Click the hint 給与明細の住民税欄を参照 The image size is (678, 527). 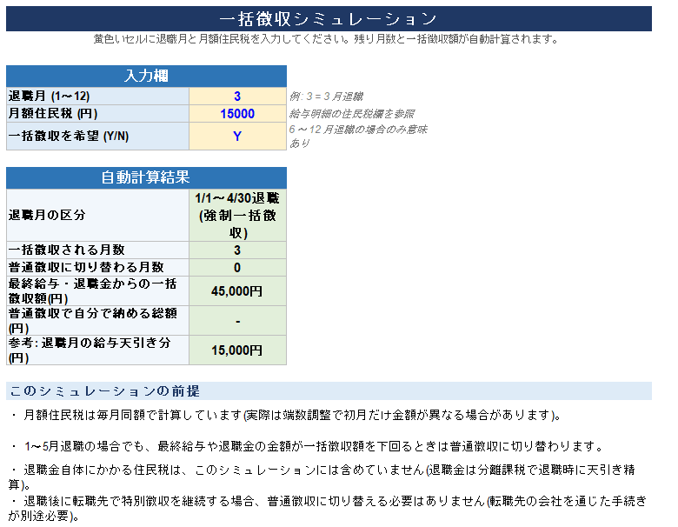(x=351, y=114)
